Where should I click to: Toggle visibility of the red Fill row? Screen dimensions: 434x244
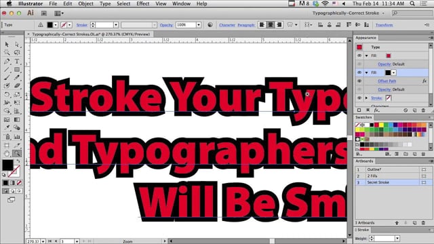point(359,56)
